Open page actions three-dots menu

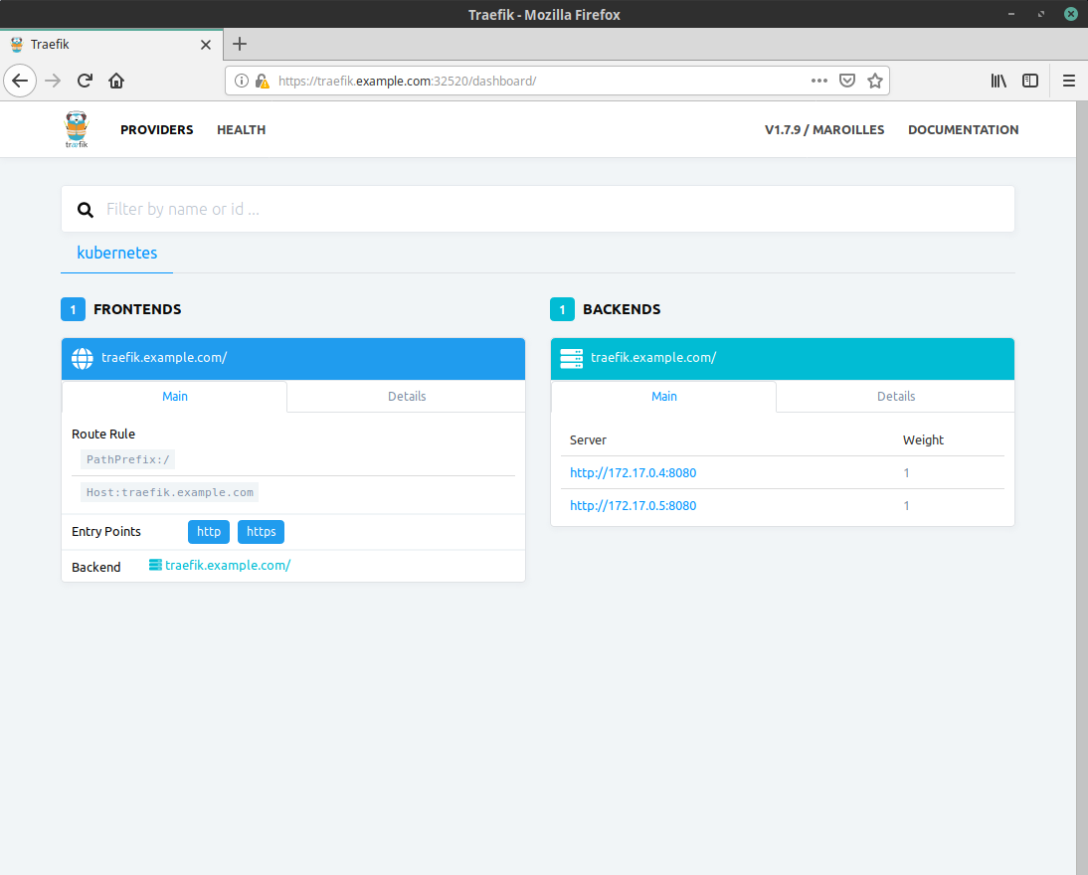pos(818,81)
